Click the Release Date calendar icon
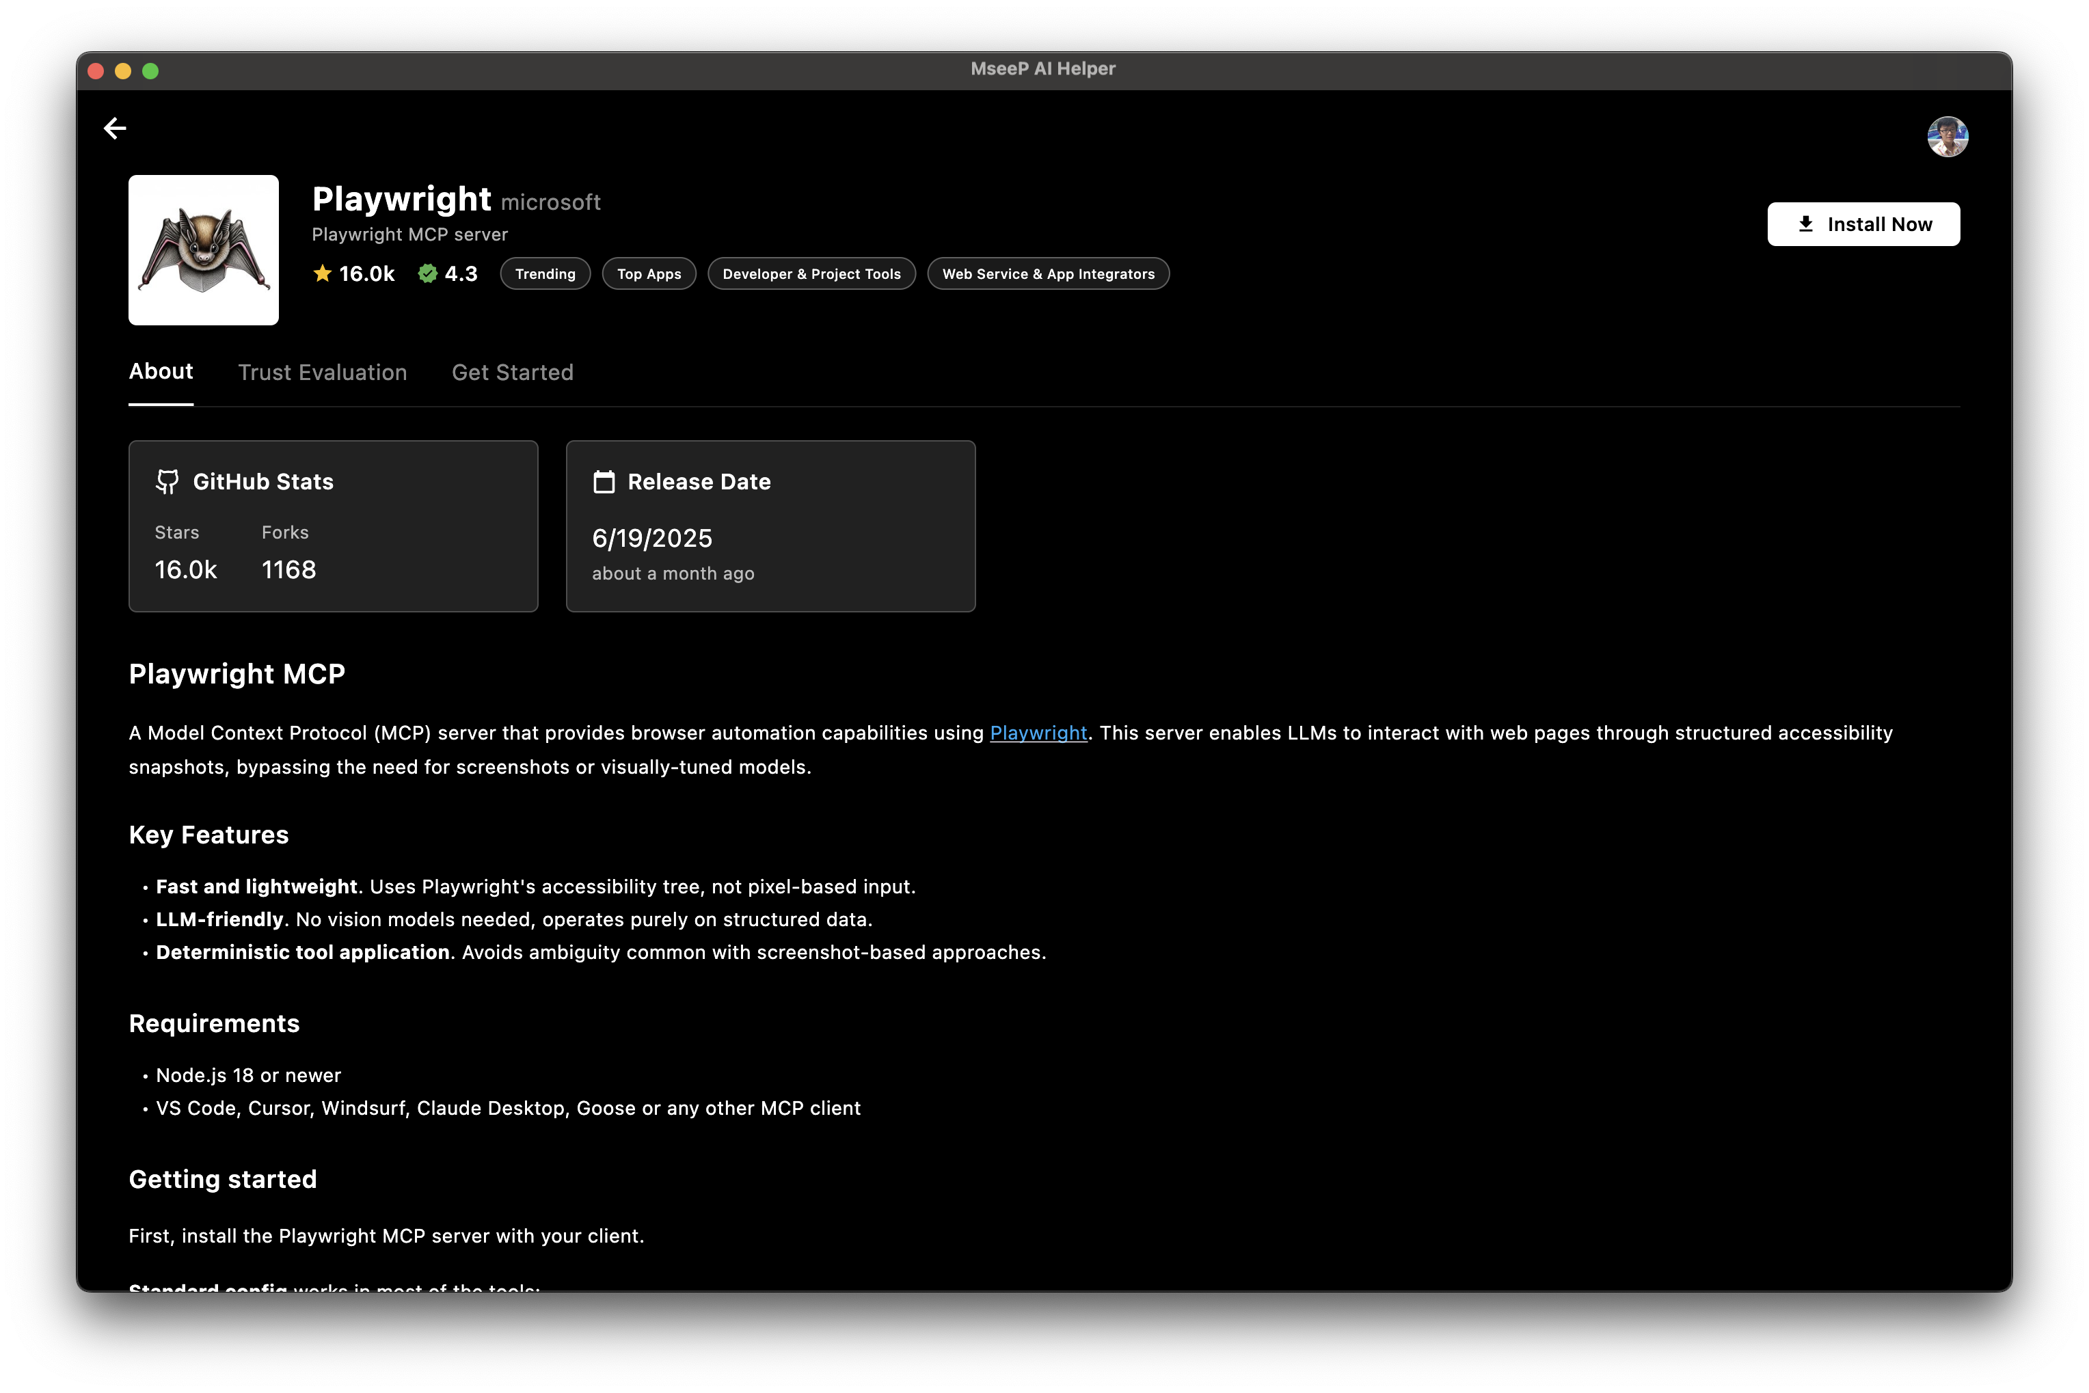This screenshot has width=2089, height=1393. [x=604, y=481]
